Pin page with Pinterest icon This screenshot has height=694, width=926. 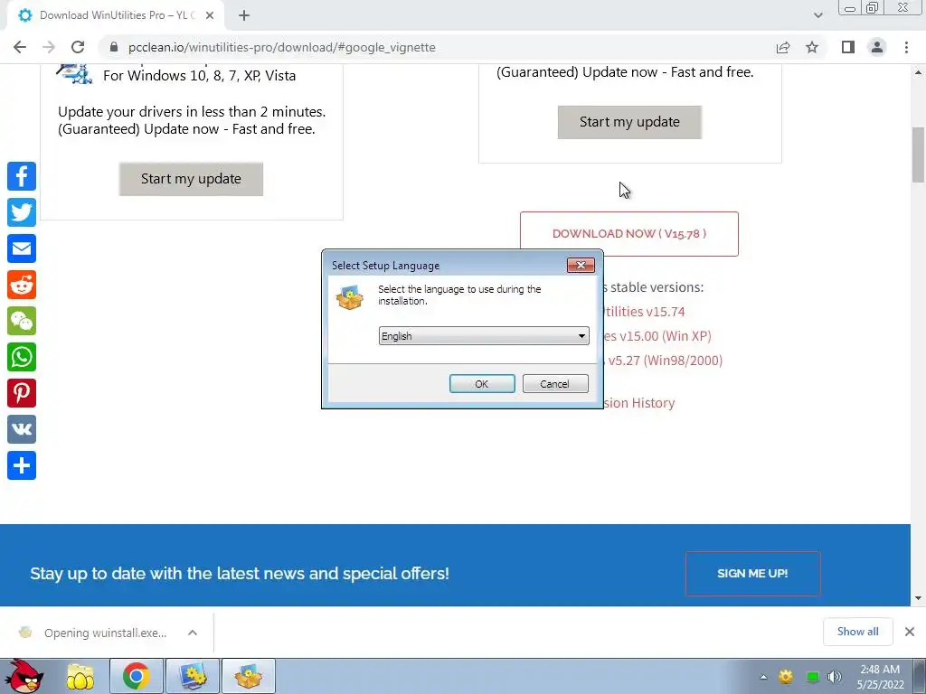click(22, 393)
